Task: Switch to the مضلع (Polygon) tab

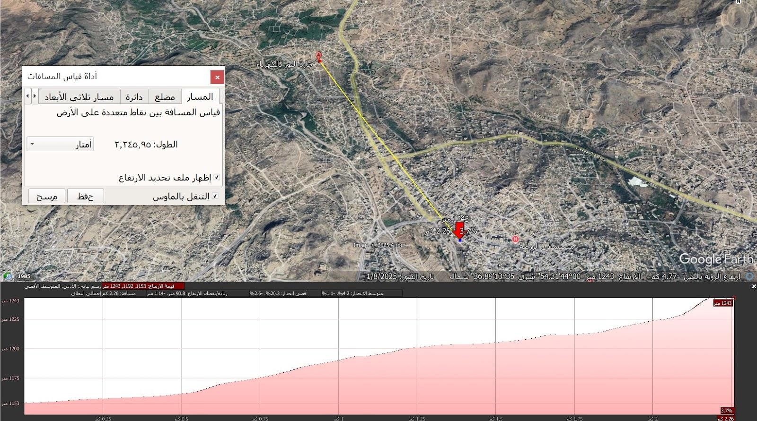Action: (165, 97)
